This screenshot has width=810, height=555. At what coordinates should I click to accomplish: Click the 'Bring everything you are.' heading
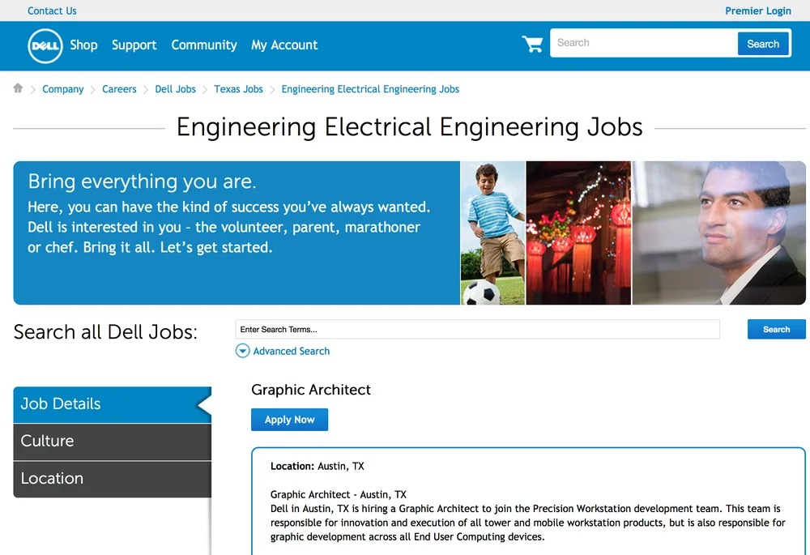point(142,181)
